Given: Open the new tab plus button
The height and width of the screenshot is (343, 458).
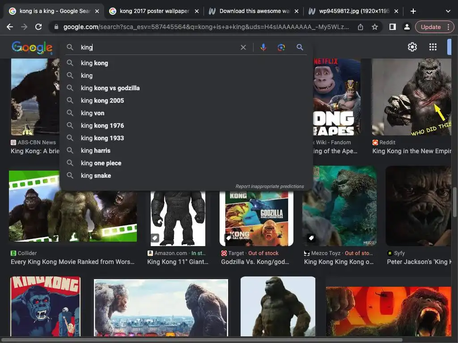Looking at the screenshot, I should pyautogui.click(x=413, y=11).
